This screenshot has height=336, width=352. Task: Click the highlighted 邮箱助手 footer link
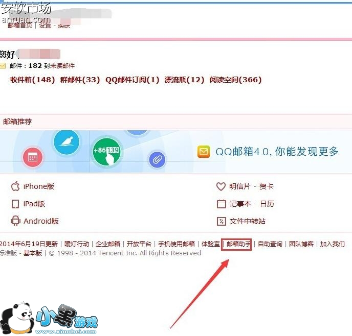pos(238,244)
